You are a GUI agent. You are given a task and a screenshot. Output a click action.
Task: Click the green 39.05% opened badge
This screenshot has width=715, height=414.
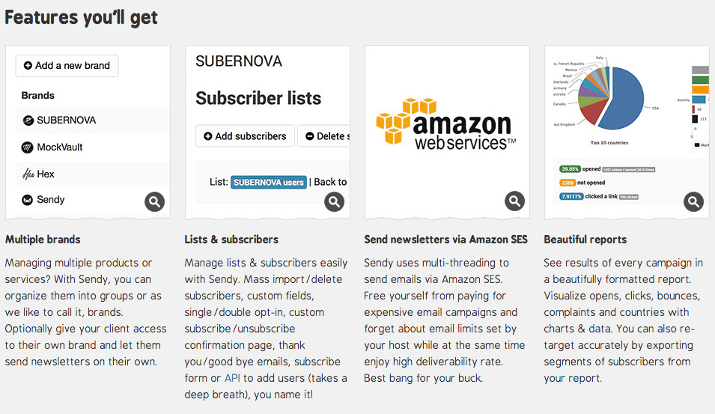coord(570,169)
